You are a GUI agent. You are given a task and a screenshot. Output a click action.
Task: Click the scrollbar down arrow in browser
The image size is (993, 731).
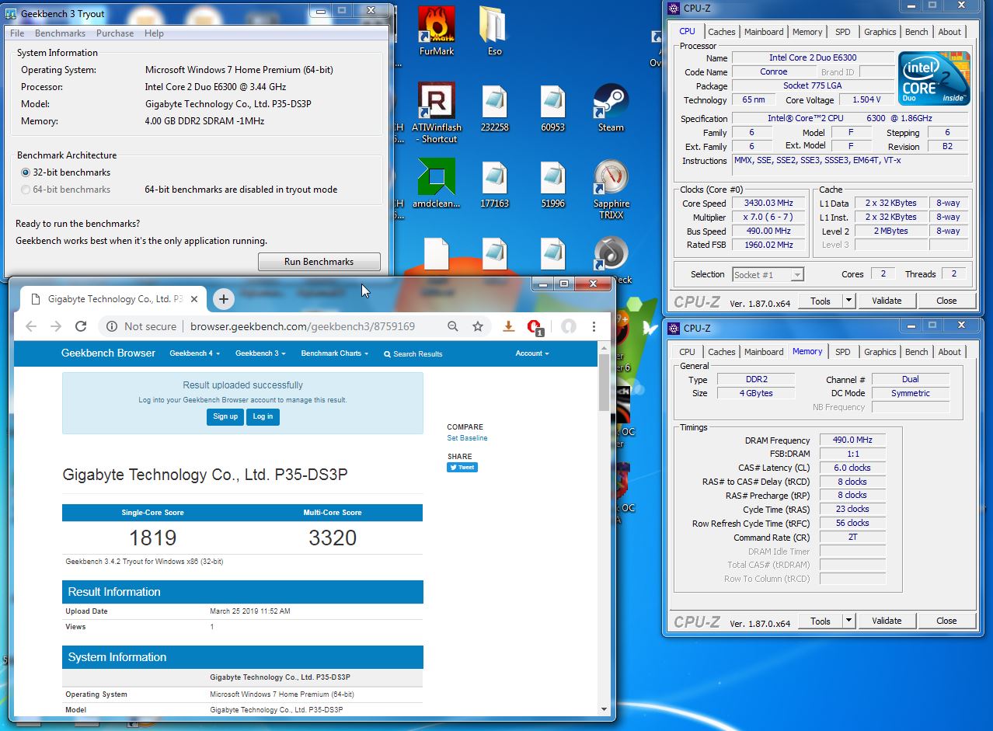(604, 709)
